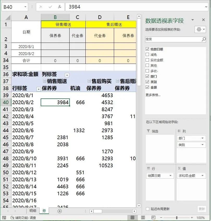Click the select-all corner triangle
The image size is (211, 221).
point(8,17)
